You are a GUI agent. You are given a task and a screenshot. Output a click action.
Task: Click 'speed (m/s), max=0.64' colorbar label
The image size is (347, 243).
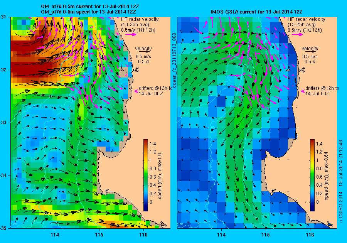coord(327,176)
